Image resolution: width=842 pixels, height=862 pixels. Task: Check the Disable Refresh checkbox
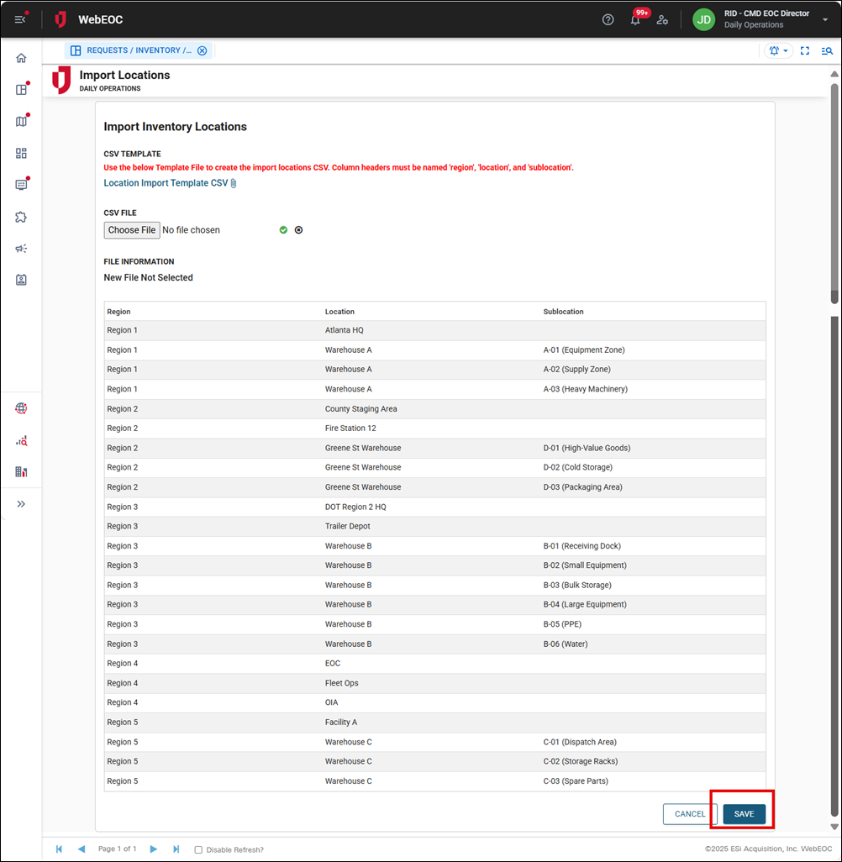pyautogui.click(x=199, y=849)
